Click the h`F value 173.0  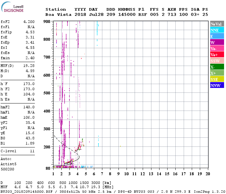coord(29,84)
